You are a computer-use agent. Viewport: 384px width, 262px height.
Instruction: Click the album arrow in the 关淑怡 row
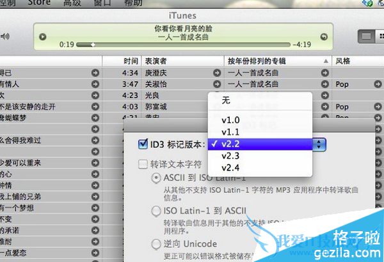[x=324, y=84]
